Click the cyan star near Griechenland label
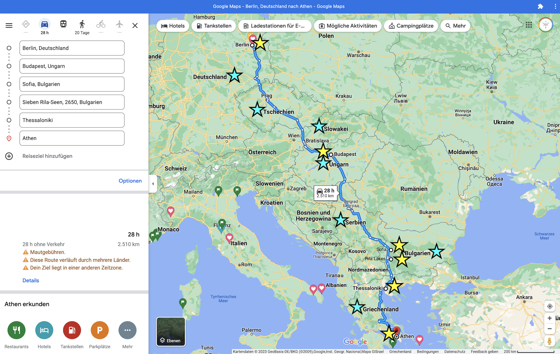560x354 pixels. coord(357,307)
